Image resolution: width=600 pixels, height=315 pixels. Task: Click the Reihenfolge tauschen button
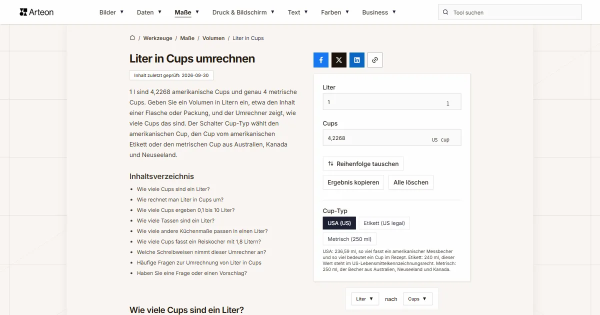tap(363, 163)
